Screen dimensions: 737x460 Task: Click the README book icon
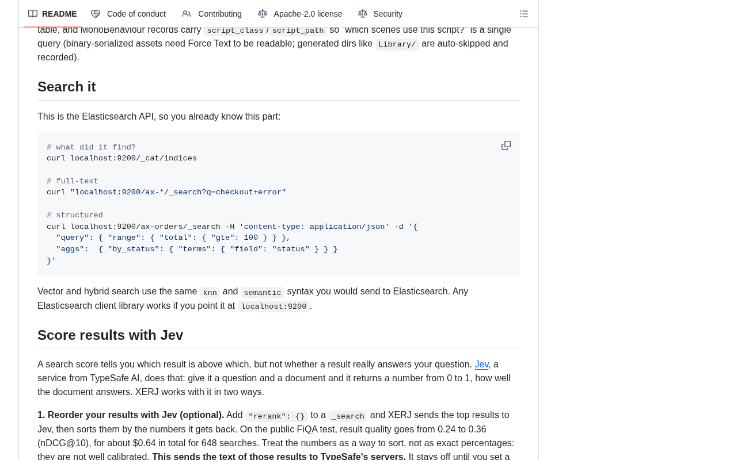pyautogui.click(x=33, y=14)
